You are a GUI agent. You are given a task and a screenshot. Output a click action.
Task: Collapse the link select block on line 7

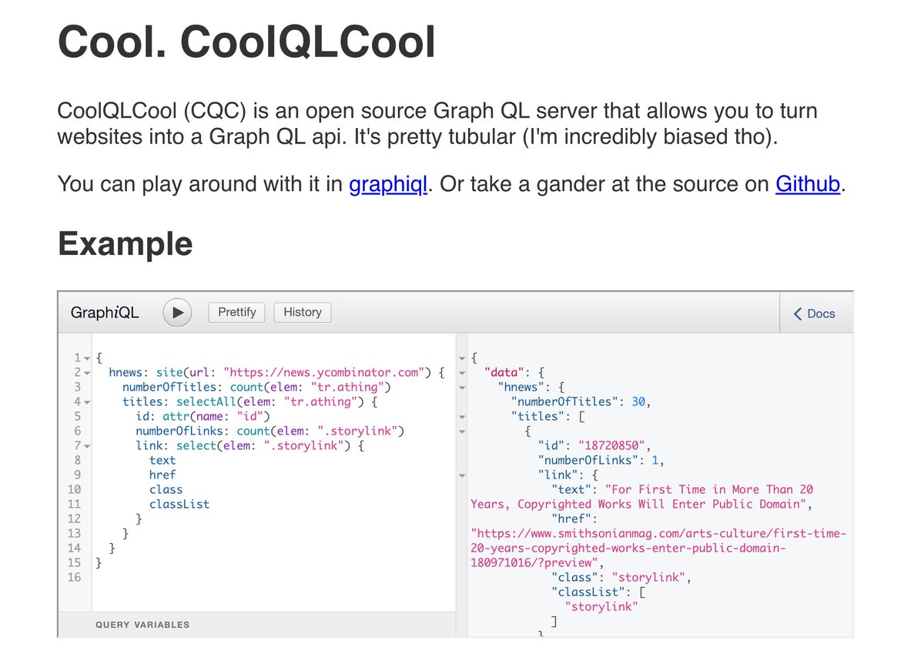86,446
